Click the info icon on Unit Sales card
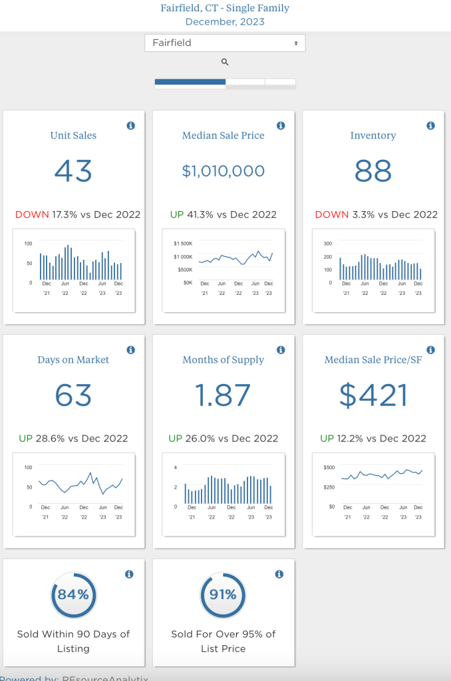The width and height of the screenshot is (451, 681). (x=131, y=126)
